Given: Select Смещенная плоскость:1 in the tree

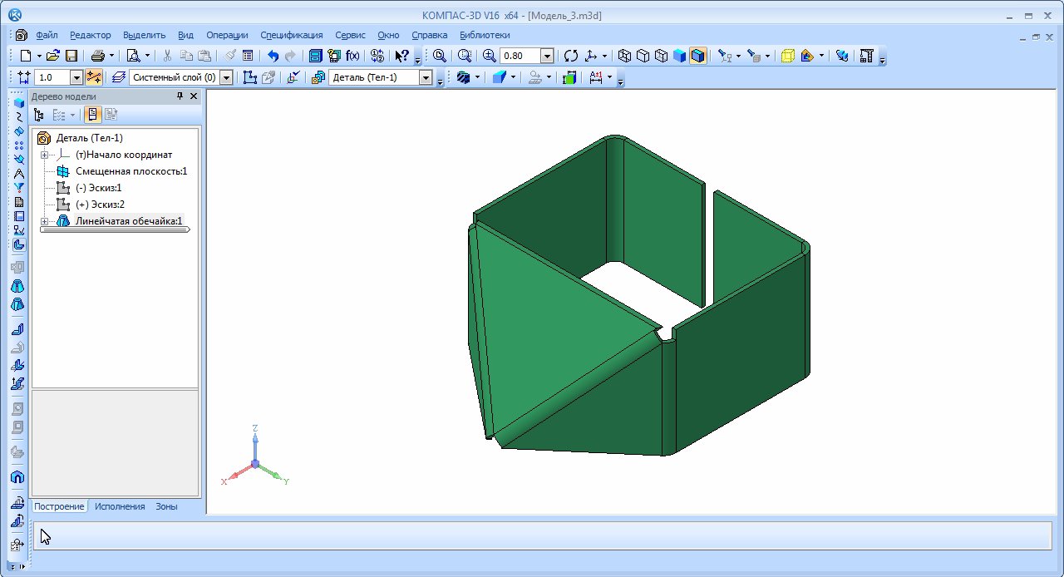Looking at the screenshot, I should point(131,171).
